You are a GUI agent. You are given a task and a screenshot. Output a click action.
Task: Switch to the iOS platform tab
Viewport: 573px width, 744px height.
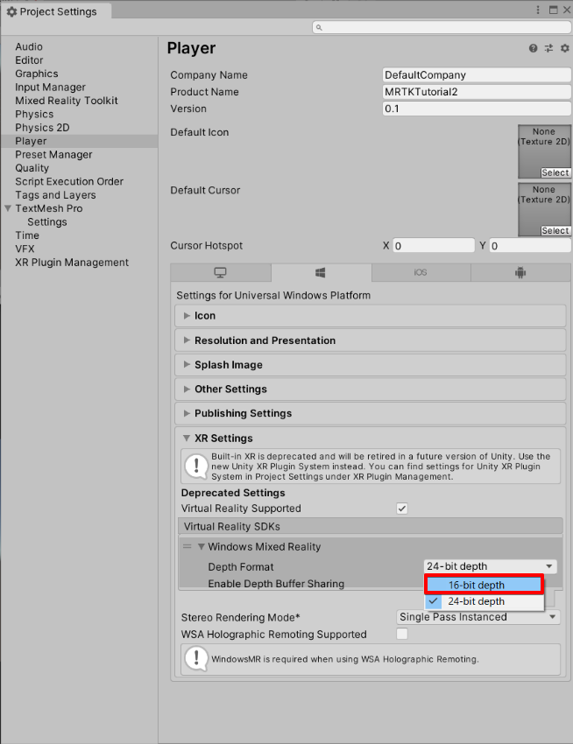[421, 272]
